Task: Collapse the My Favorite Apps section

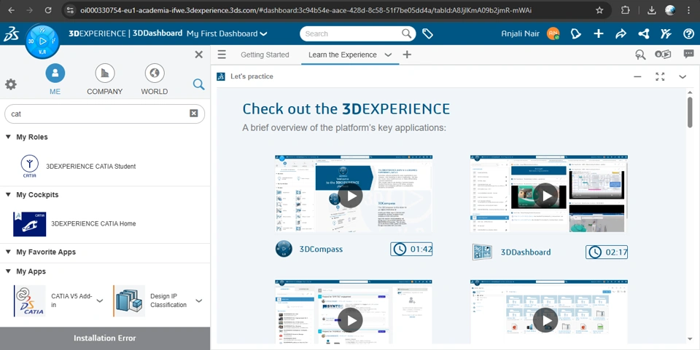Action: click(8, 252)
